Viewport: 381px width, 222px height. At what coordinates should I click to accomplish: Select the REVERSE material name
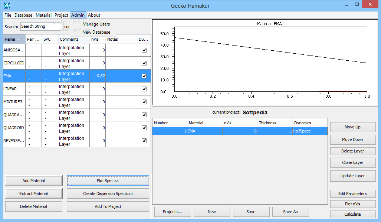click(x=14, y=141)
